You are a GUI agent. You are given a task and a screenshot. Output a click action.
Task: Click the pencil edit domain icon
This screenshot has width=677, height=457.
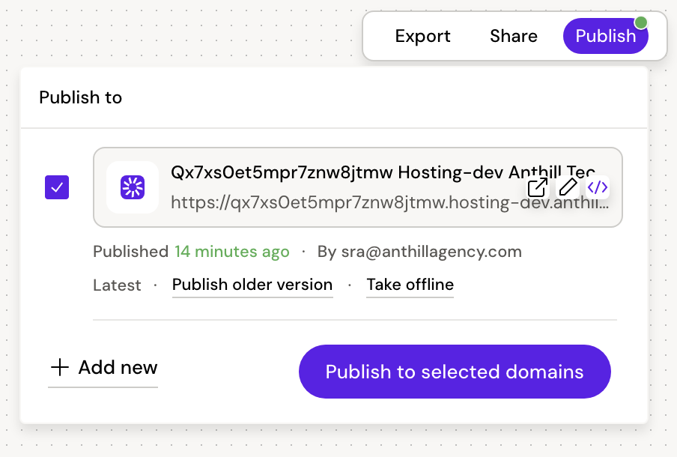568,187
